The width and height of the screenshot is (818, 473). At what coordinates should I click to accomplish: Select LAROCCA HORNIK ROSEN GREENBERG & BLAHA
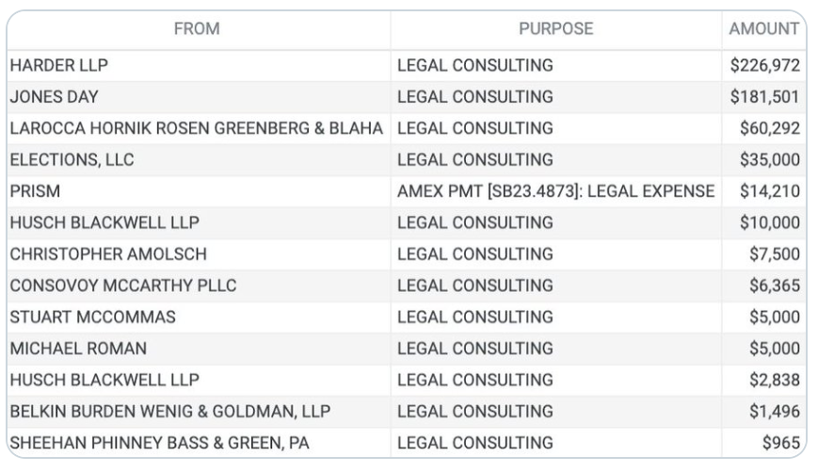(197, 128)
